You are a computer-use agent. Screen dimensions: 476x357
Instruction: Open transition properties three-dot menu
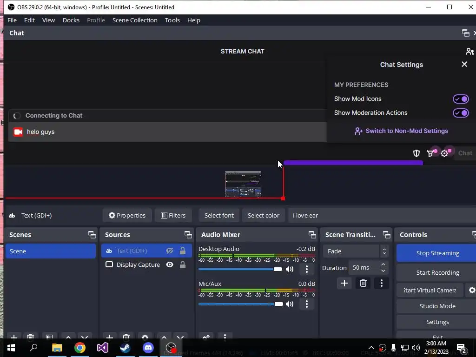coord(382,283)
